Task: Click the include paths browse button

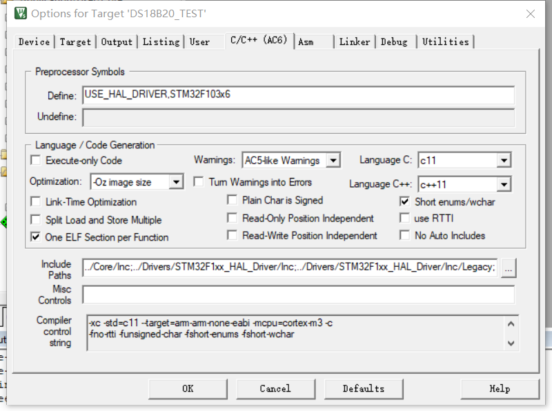Action: 509,268
